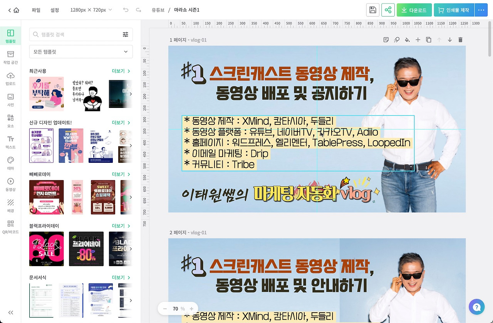Click the 인쇄물 제작 button
The image size is (493, 323).
454,10
